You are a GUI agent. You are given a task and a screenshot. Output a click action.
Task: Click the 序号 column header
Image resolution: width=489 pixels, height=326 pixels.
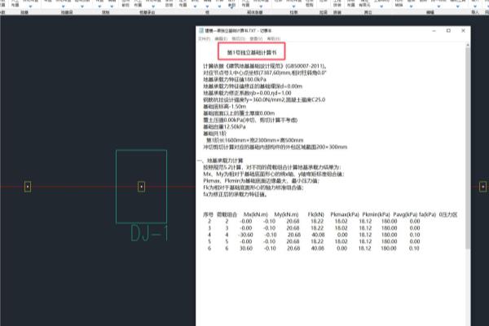[x=209, y=214]
